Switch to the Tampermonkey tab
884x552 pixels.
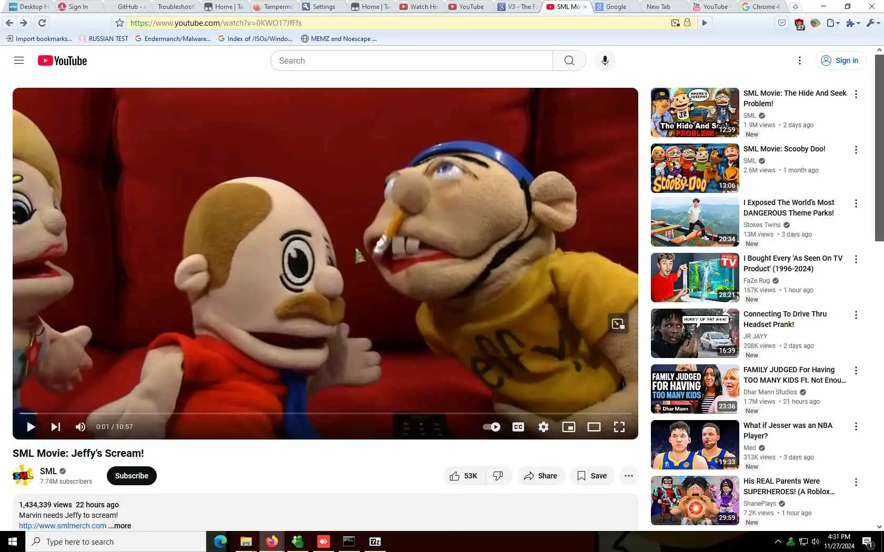click(x=274, y=7)
